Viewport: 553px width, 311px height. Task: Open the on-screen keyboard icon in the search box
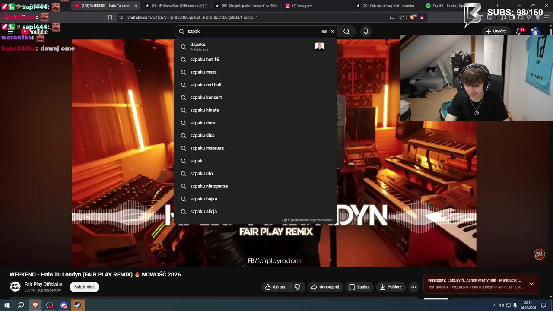coord(324,32)
